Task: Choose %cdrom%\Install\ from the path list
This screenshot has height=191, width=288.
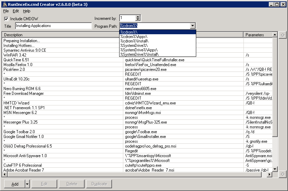Action: pyautogui.click(x=158, y=41)
